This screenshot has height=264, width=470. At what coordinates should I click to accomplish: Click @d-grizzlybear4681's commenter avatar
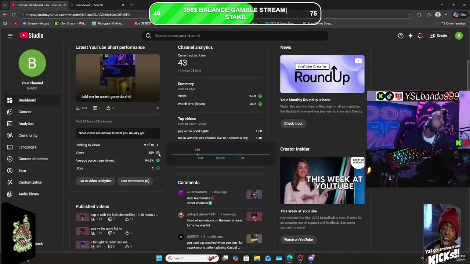coord(181,214)
